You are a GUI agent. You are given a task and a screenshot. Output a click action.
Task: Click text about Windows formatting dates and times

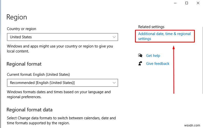pyautogui.click(x=59, y=94)
